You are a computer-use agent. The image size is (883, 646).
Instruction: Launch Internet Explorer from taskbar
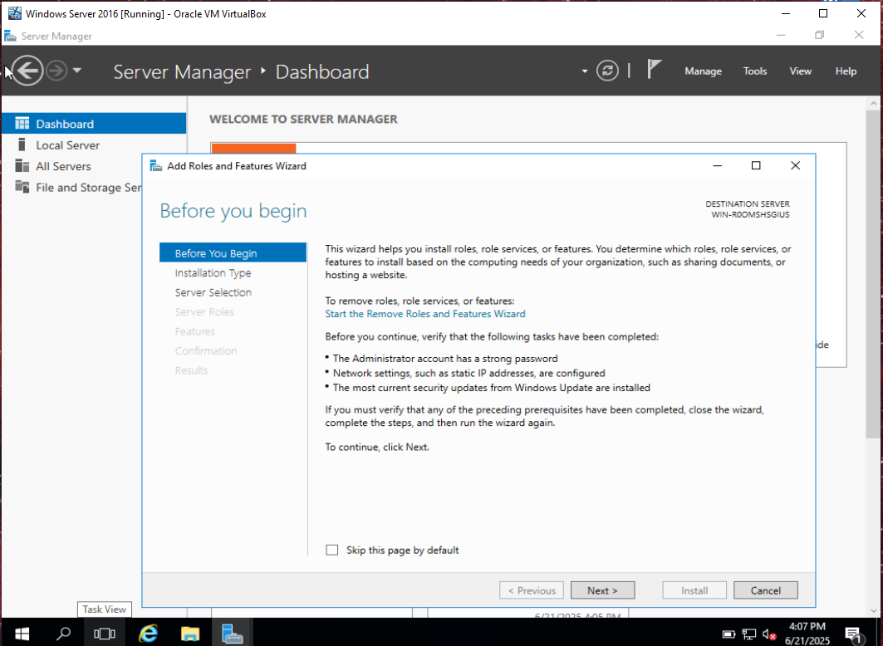(x=148, y=634)
